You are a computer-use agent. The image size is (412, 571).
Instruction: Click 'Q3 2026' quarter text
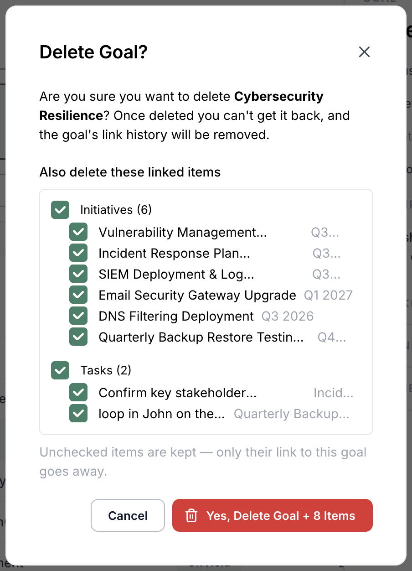point(288,316)
